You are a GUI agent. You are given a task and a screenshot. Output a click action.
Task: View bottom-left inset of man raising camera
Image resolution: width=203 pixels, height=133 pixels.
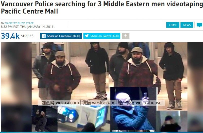(45, 118)
